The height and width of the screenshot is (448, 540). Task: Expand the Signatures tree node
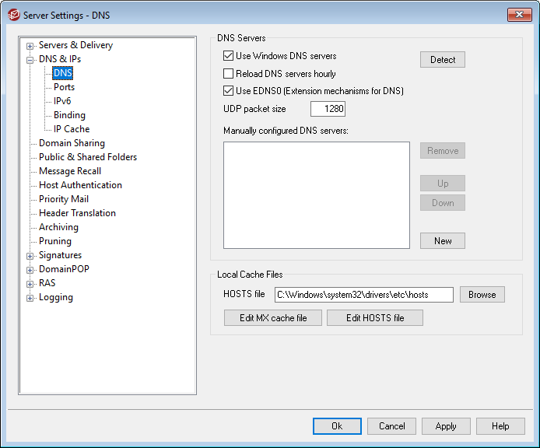tap(30, 256)
